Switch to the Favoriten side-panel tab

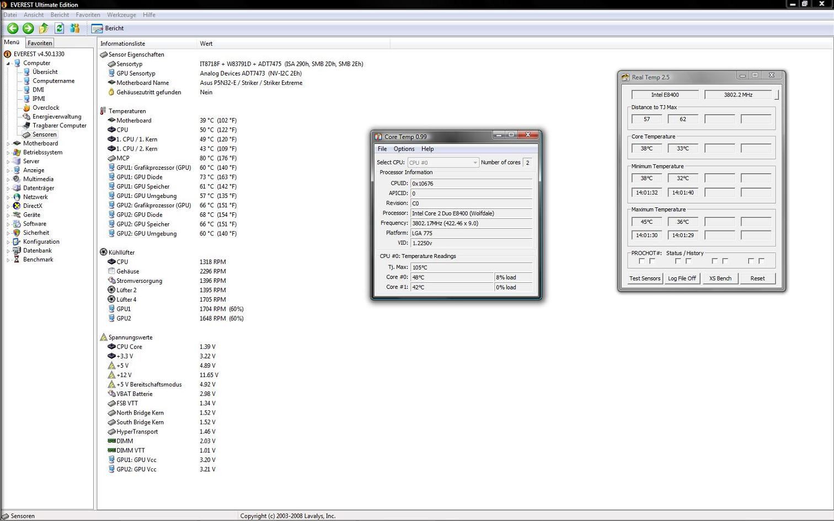(x=40, y=43)
